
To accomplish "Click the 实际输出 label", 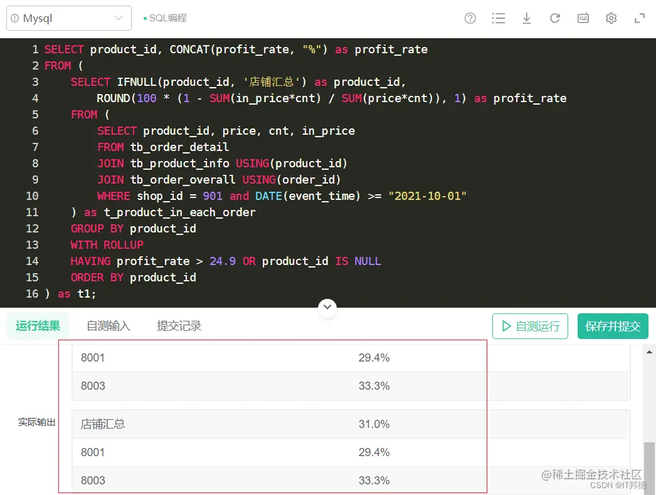I will coord(37,422).
